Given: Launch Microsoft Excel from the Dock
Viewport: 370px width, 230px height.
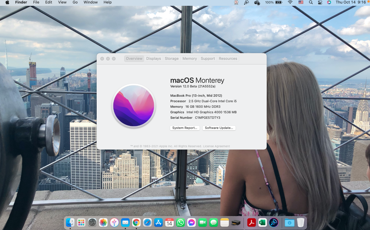Looking at the screenshot, I should (x=262, y=223).
